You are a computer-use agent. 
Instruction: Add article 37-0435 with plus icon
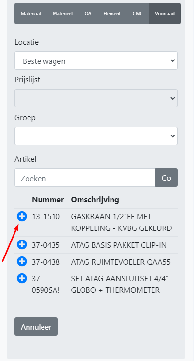[x=22, y=244]
